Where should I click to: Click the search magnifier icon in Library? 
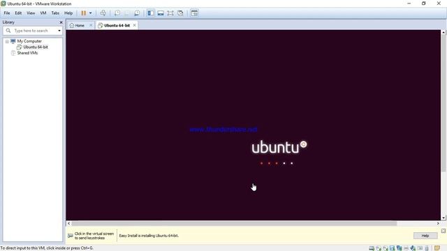8,31
